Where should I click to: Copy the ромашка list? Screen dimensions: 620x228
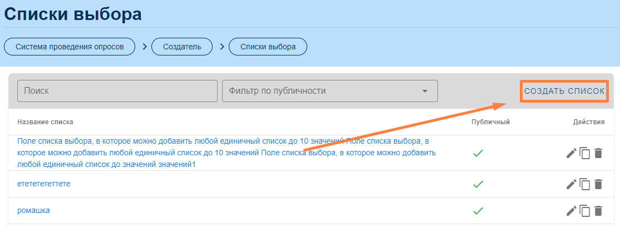(x=584, y=211)
